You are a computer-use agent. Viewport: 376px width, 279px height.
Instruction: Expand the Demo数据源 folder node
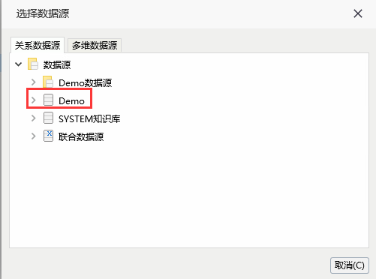[33, 82]
